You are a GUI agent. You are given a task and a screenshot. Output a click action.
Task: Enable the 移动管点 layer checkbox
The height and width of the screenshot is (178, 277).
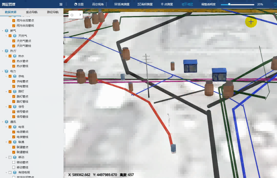tap(14, 162)
